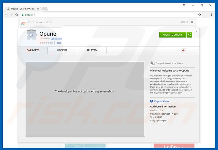Click the Google Plus G+ button
The image size is (218, 150).
pos(184,51)
